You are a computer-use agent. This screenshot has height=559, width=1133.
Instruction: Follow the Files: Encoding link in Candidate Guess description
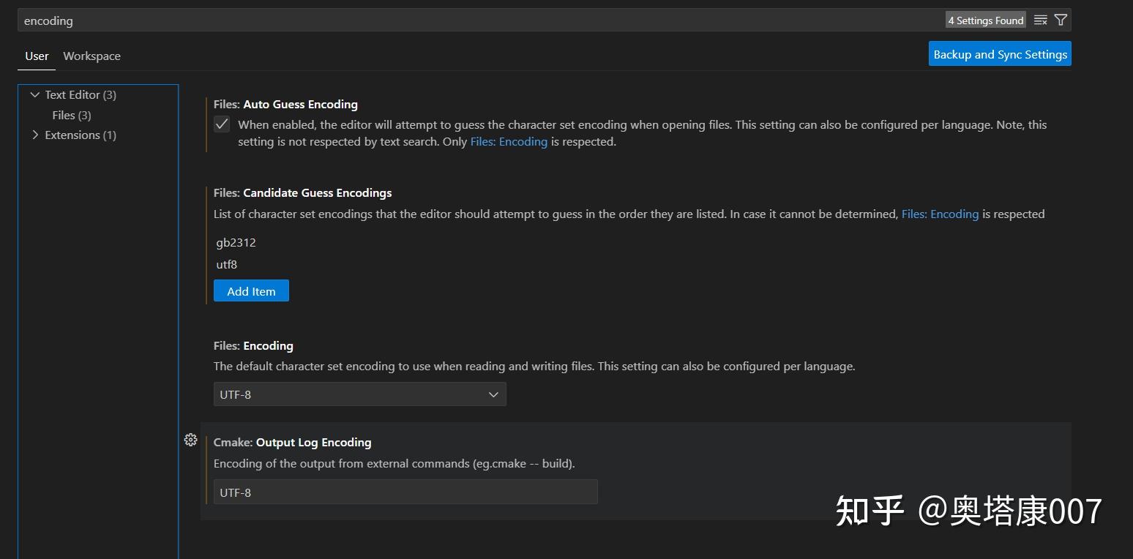[x=940, y=214]
